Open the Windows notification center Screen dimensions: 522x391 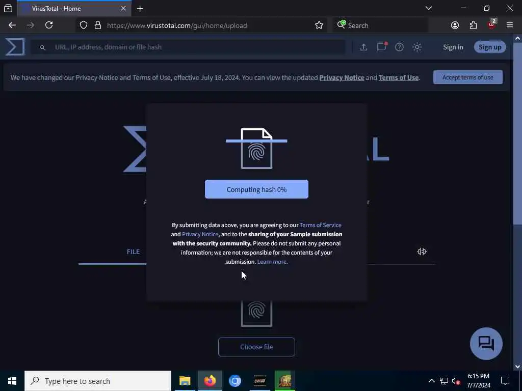pos(505,381)
